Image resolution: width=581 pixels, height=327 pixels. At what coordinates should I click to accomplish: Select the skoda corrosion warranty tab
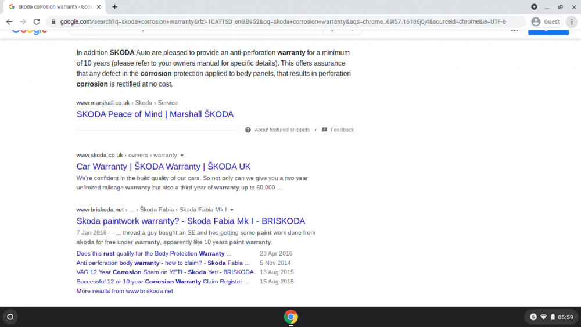(55, 6)
